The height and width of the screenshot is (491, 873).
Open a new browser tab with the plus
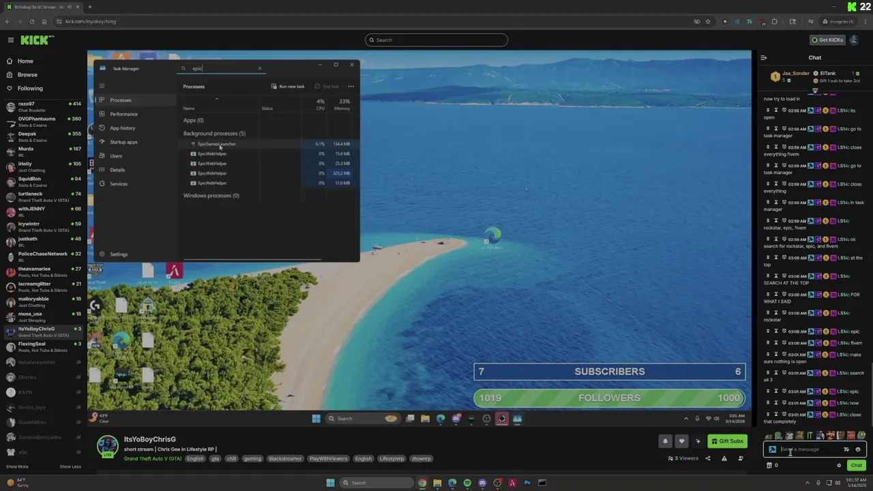pos(89,7)
